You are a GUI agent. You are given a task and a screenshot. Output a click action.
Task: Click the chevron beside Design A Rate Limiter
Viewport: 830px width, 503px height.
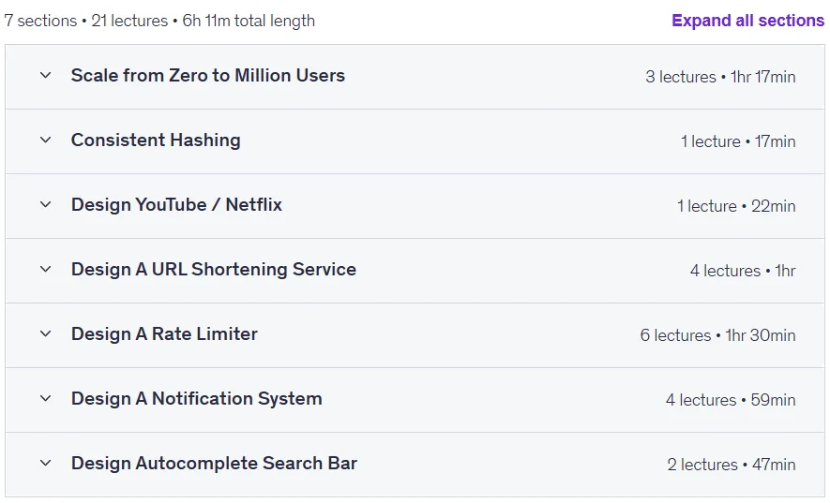point(46,333)
